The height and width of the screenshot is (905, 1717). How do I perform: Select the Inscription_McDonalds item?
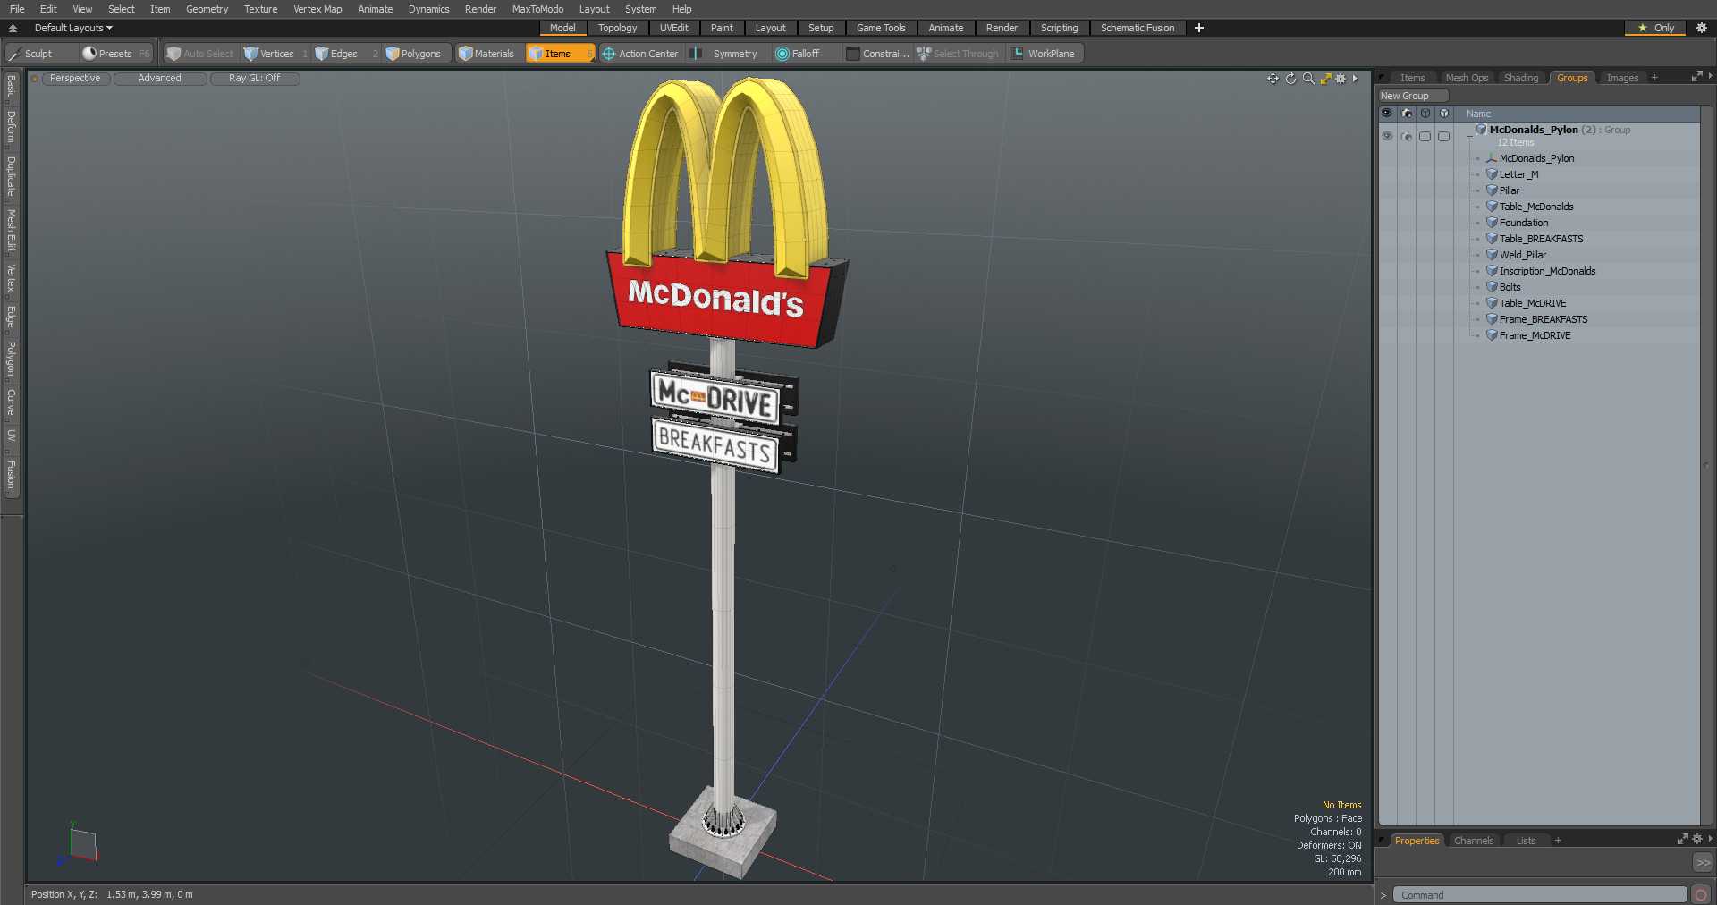[x=1547, y=271]
